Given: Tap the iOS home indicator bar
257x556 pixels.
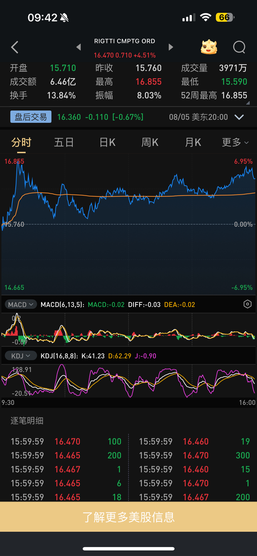Looking at the screenshot, I should click(x=128, y=549).
